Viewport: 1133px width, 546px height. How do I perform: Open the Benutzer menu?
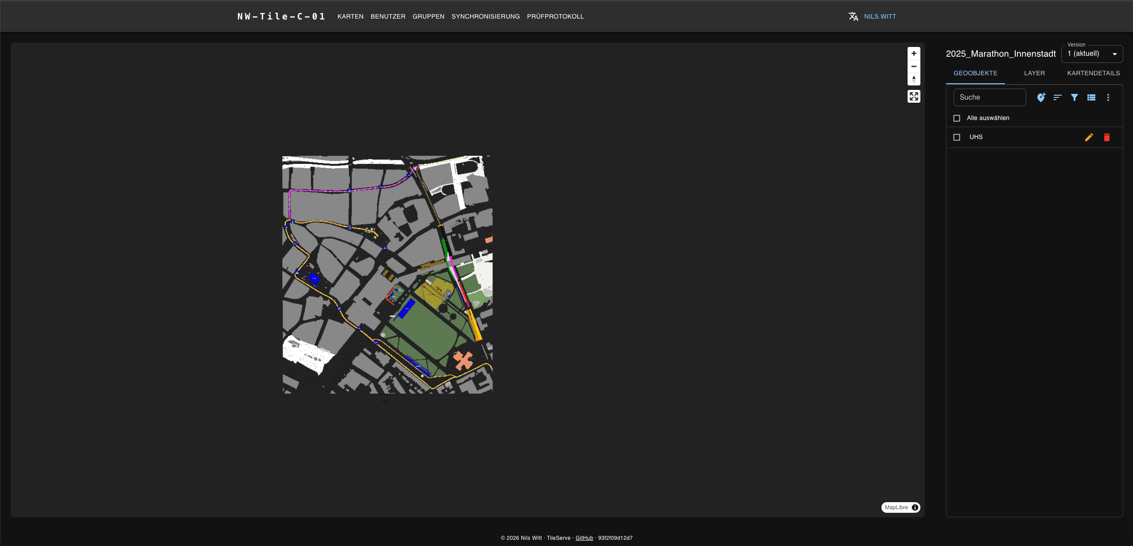click(388, 16)
